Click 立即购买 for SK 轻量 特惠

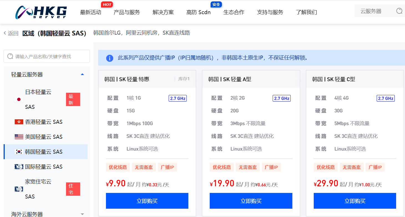click(x=147, y=201)
